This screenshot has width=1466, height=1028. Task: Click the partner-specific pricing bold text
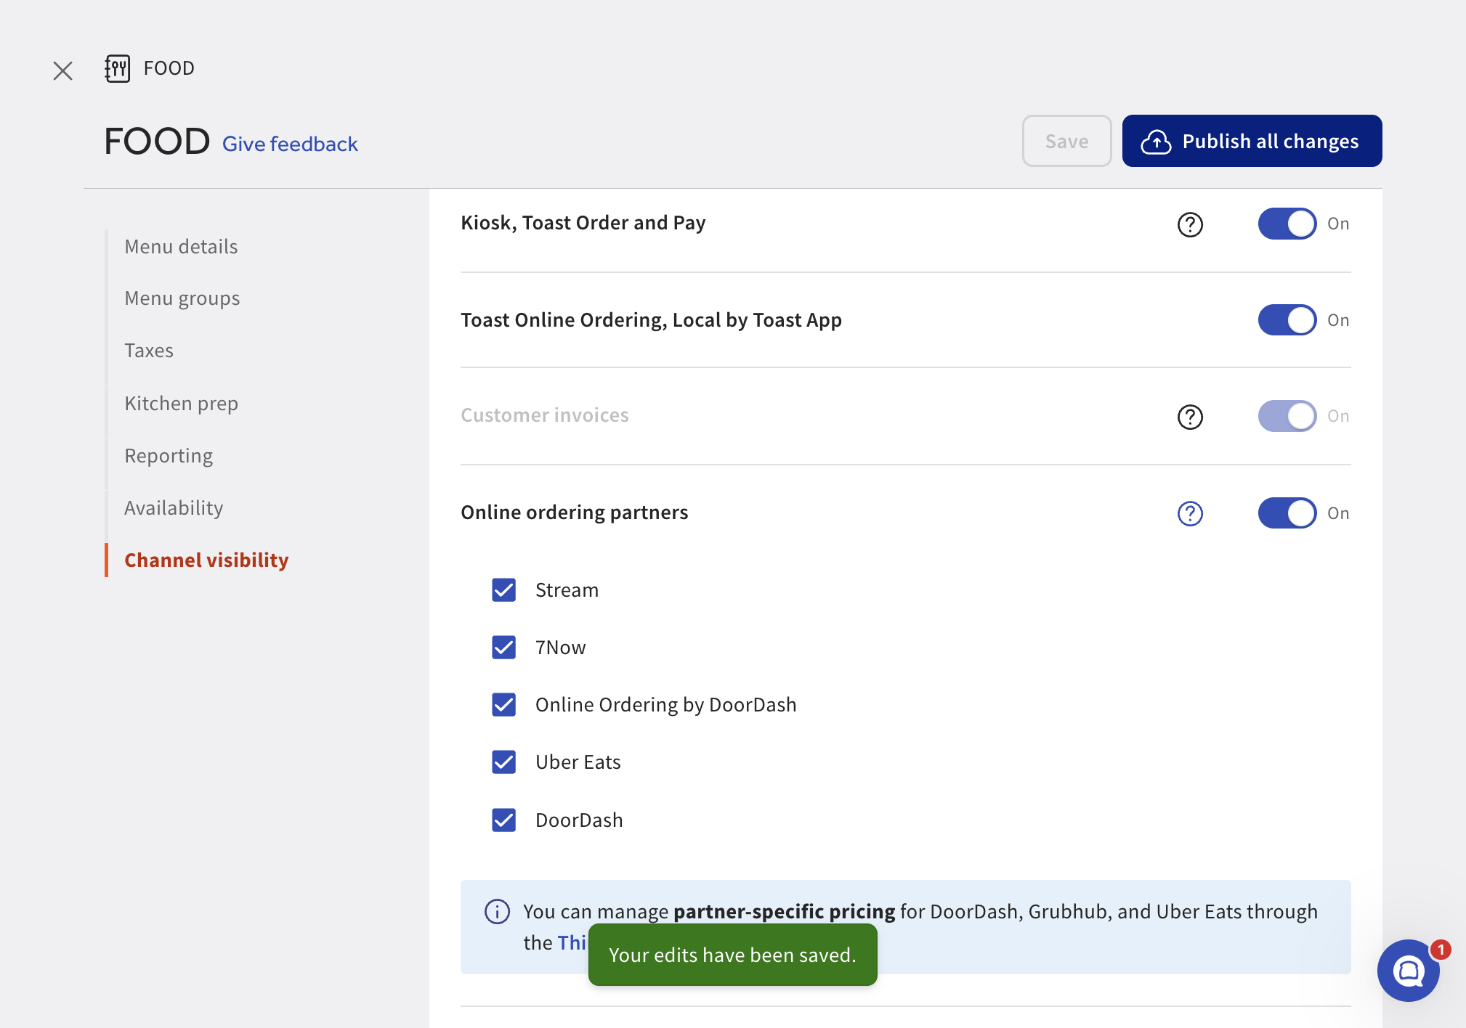pos(785,912)
